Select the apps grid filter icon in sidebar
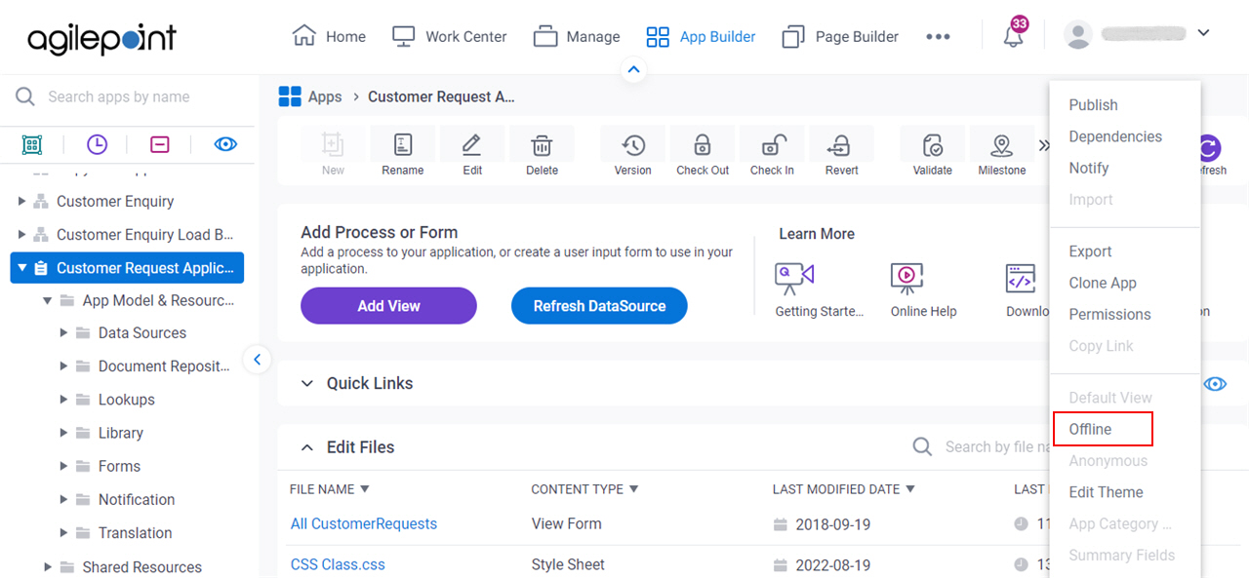The height and width of the screenshot is (578, 1249). [32, 144]
